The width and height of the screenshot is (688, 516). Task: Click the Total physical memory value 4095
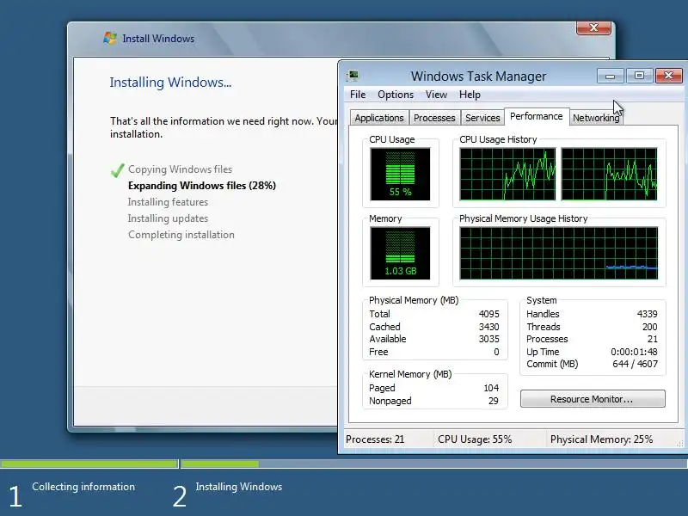point(488,314)
